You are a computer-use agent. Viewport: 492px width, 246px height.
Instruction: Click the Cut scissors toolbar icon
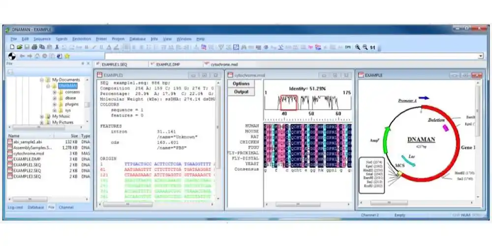coord(57,47)
